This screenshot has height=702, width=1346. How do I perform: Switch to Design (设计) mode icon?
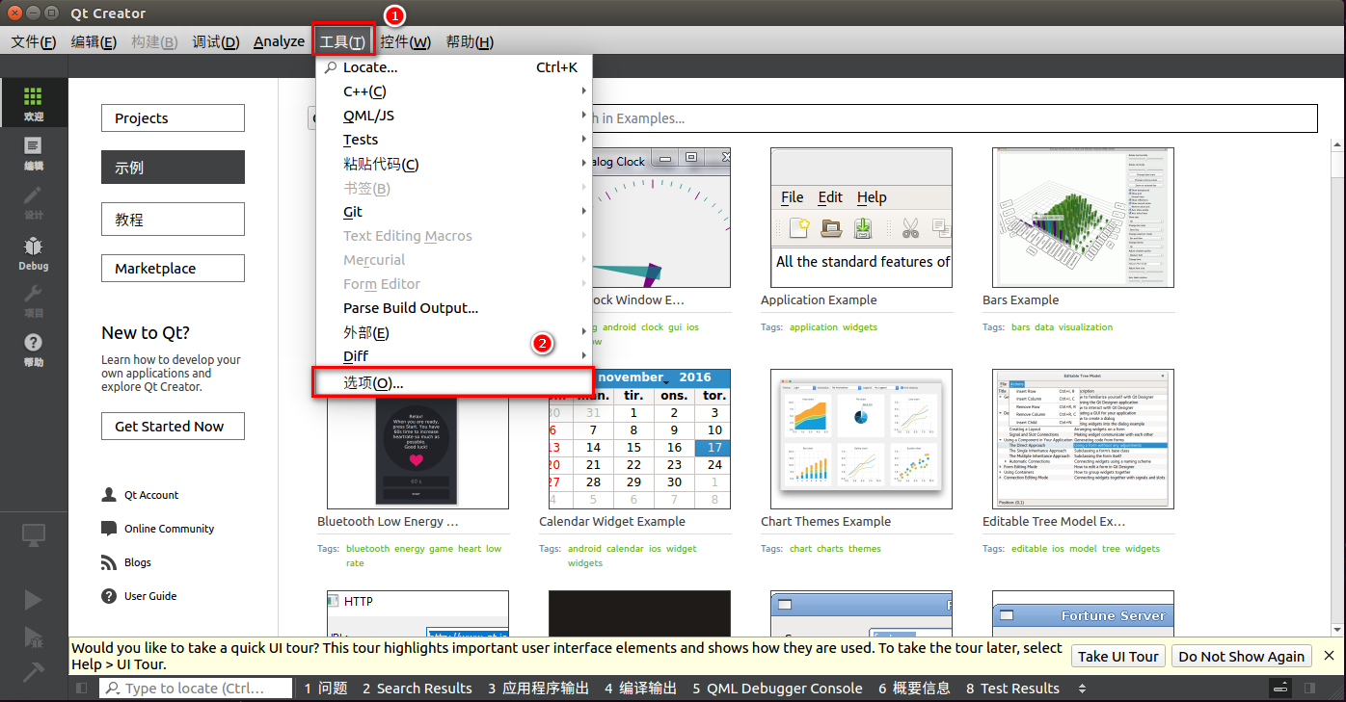(33, 195)
